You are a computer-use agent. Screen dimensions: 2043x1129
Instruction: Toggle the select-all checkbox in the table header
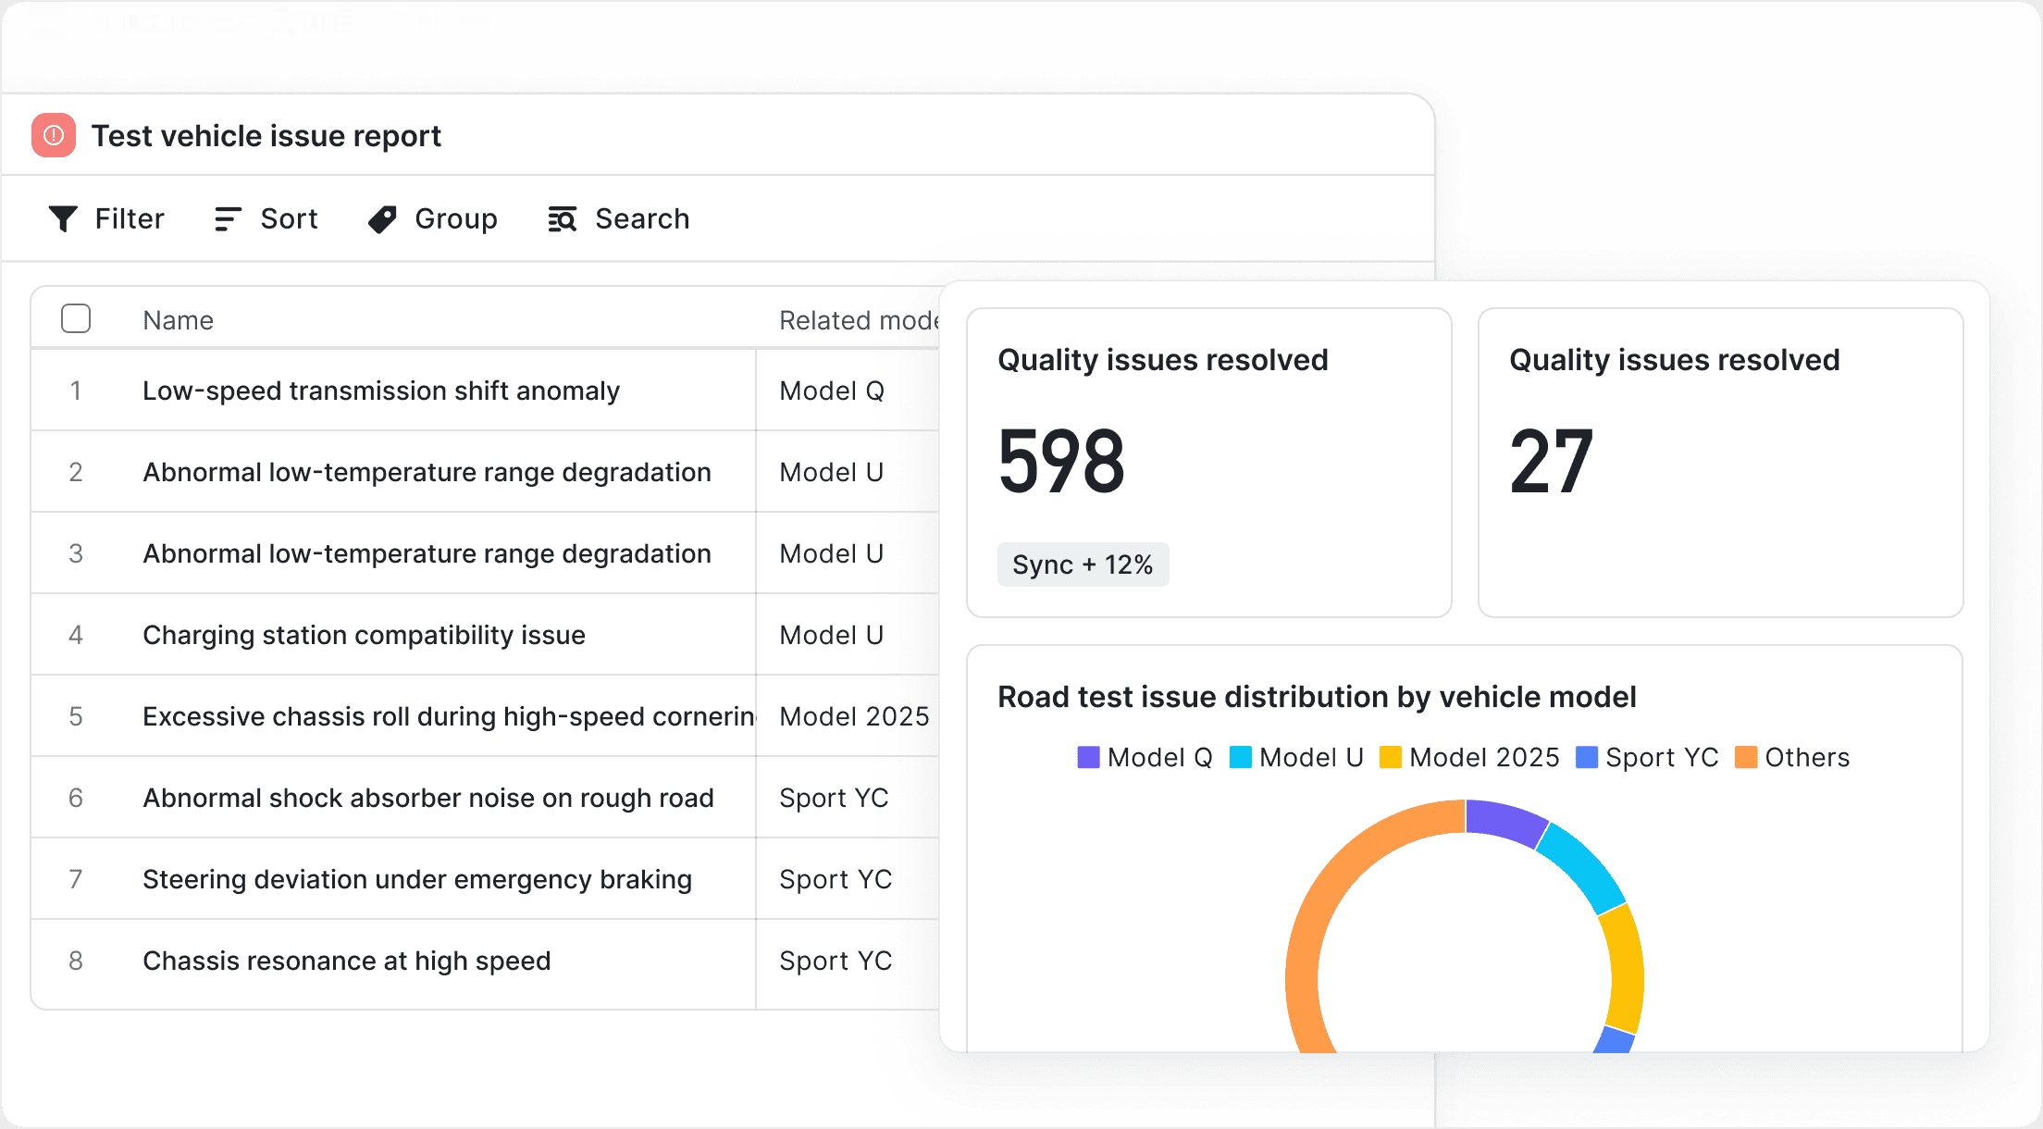76,318
